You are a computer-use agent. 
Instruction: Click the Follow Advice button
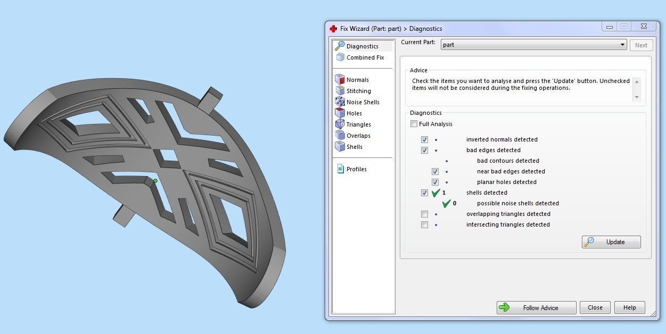(x=537, y=307)
